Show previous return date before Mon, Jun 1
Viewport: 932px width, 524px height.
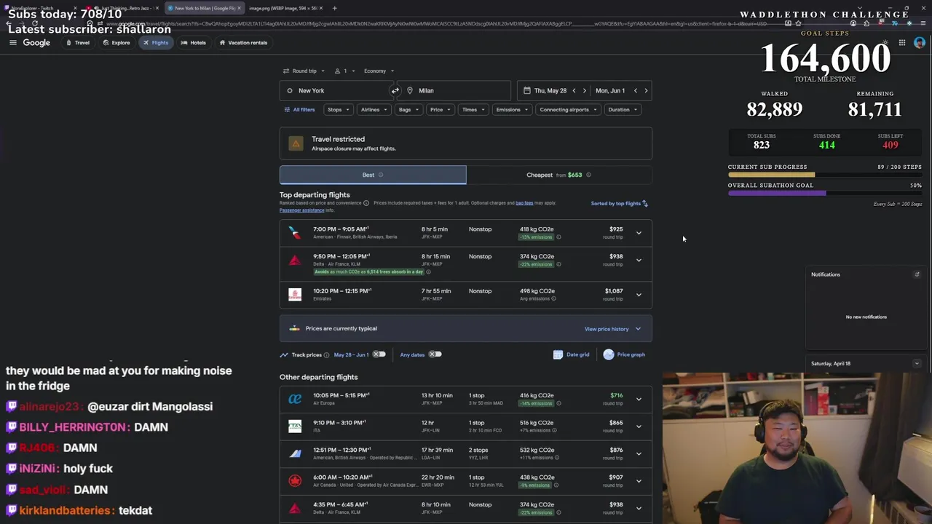pyautogui.click(x=635, y=91)
